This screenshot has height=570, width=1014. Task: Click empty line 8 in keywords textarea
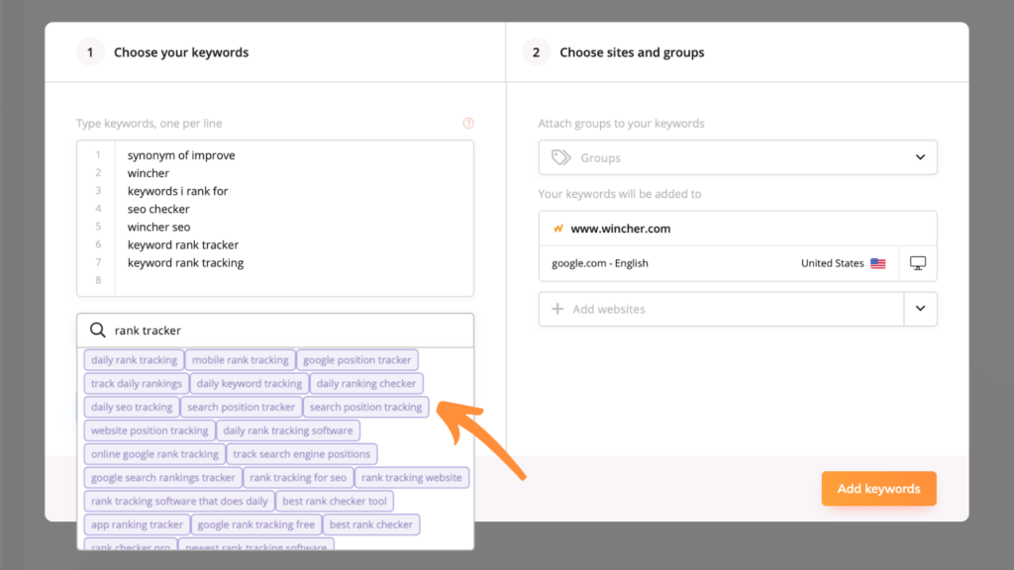287,281
